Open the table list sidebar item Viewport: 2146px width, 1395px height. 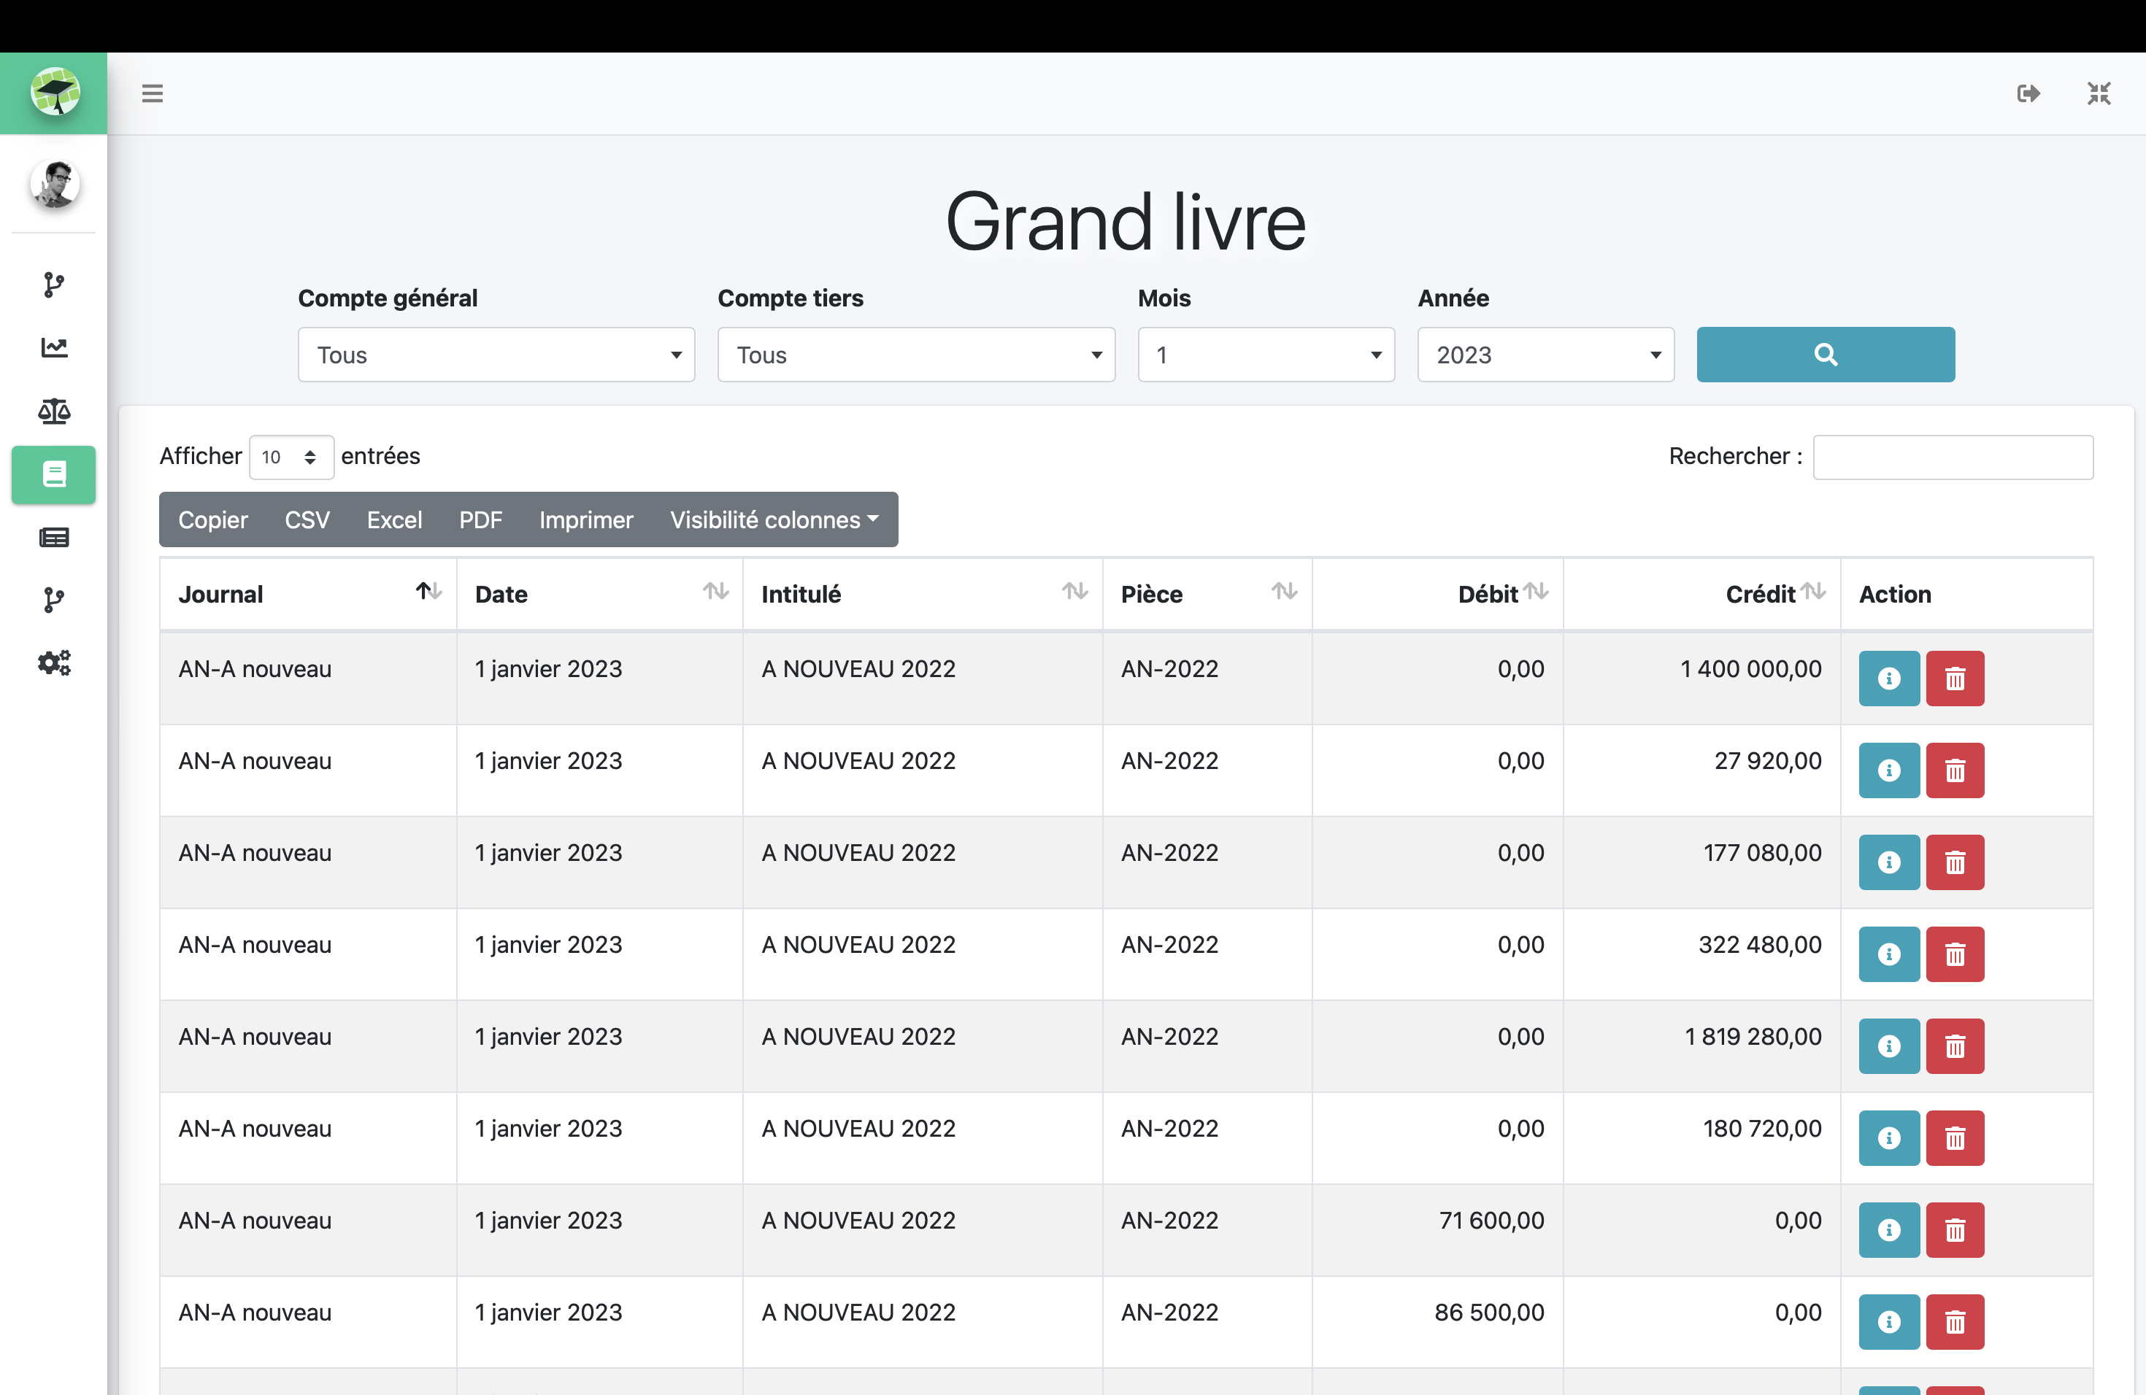coord(54,538)
